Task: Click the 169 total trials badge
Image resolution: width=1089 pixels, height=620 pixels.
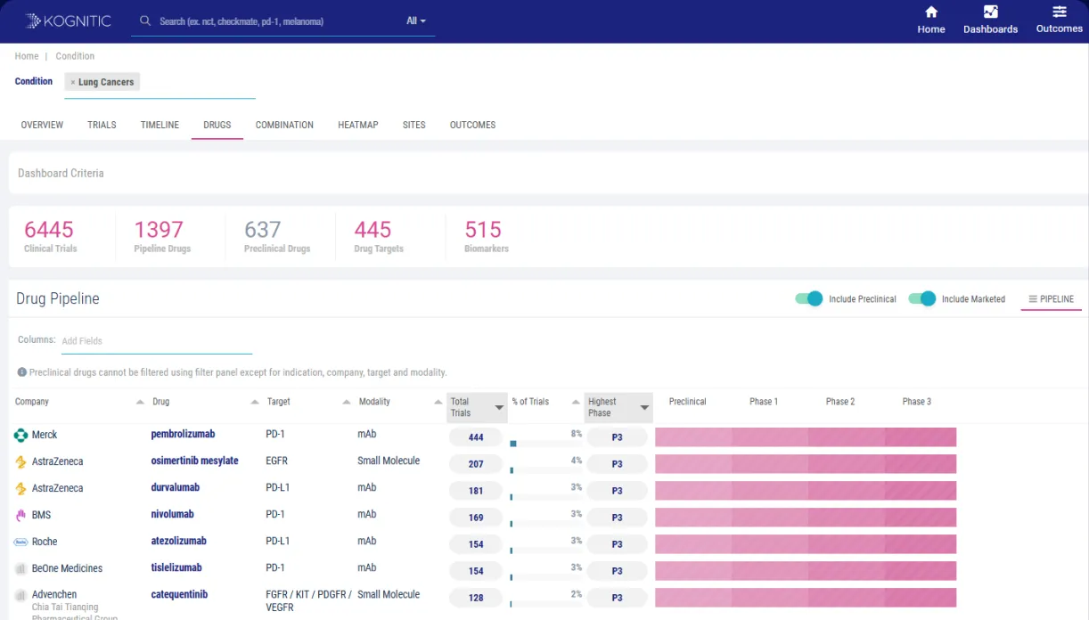Action: pyautogui.click(x=476, y=518)
